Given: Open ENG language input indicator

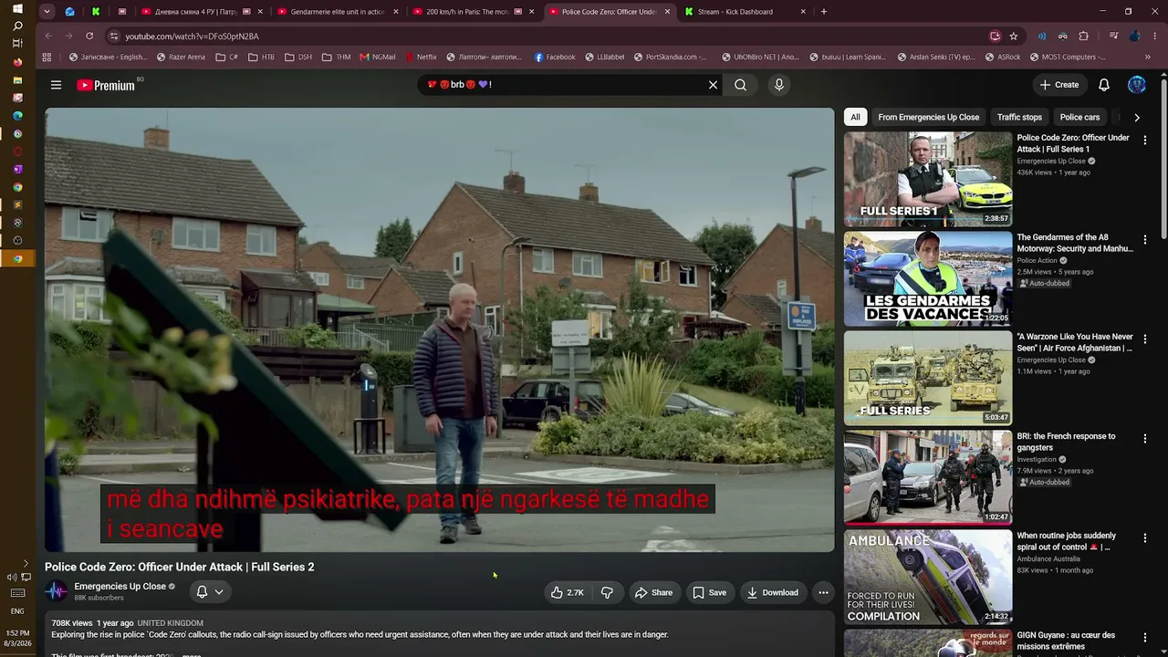Looking at the screenshot, I should pos(17,611).
